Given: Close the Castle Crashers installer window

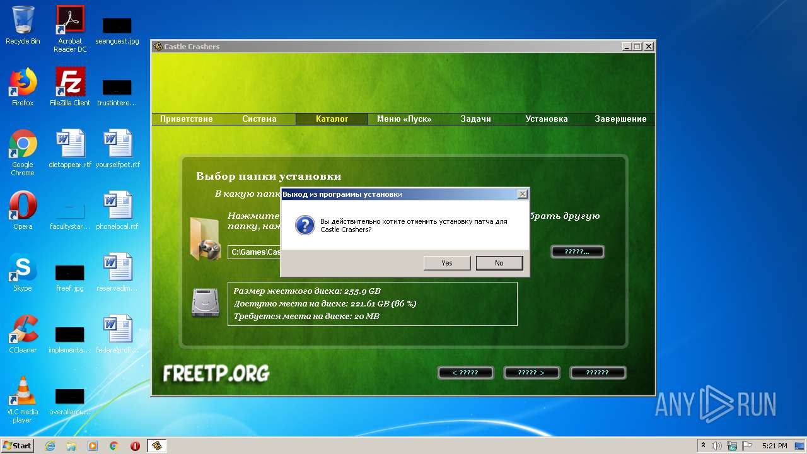Looking at the screenshot, I should tap(649, 47).
